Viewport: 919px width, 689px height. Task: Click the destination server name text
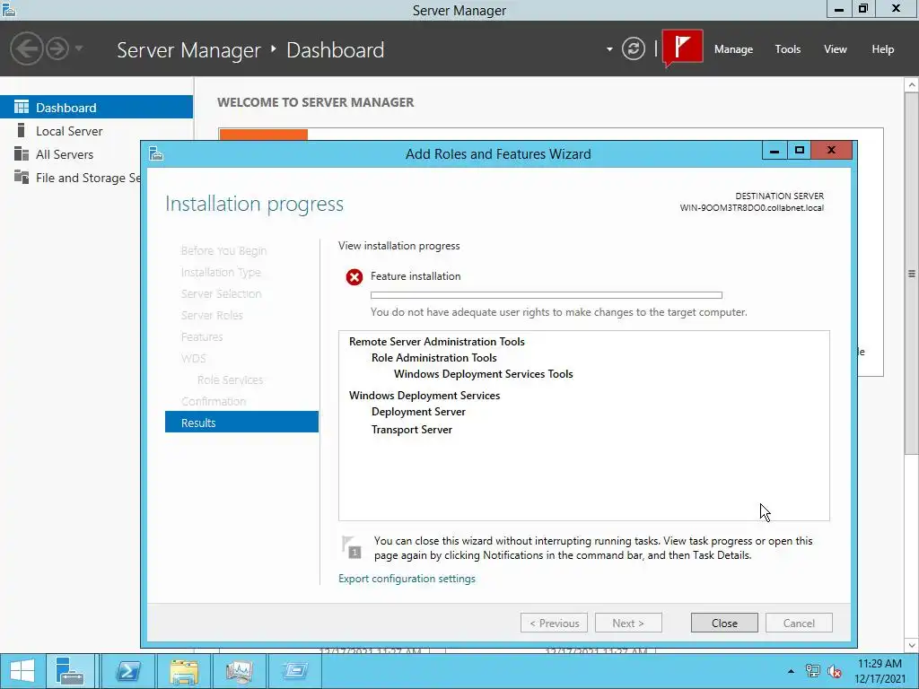click(x=751, y=207)
